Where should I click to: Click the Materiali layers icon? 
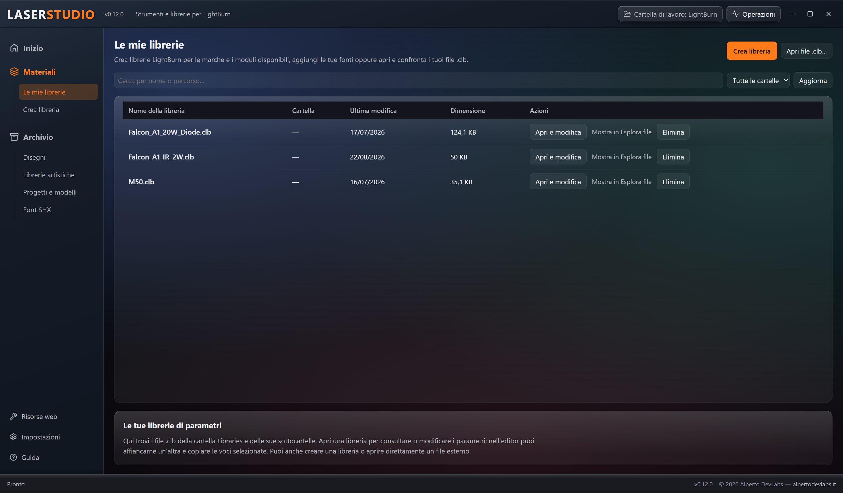coord(14,72)
